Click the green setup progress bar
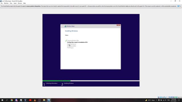The height and width of the screenshot is (102, 182). pos(56,81)
